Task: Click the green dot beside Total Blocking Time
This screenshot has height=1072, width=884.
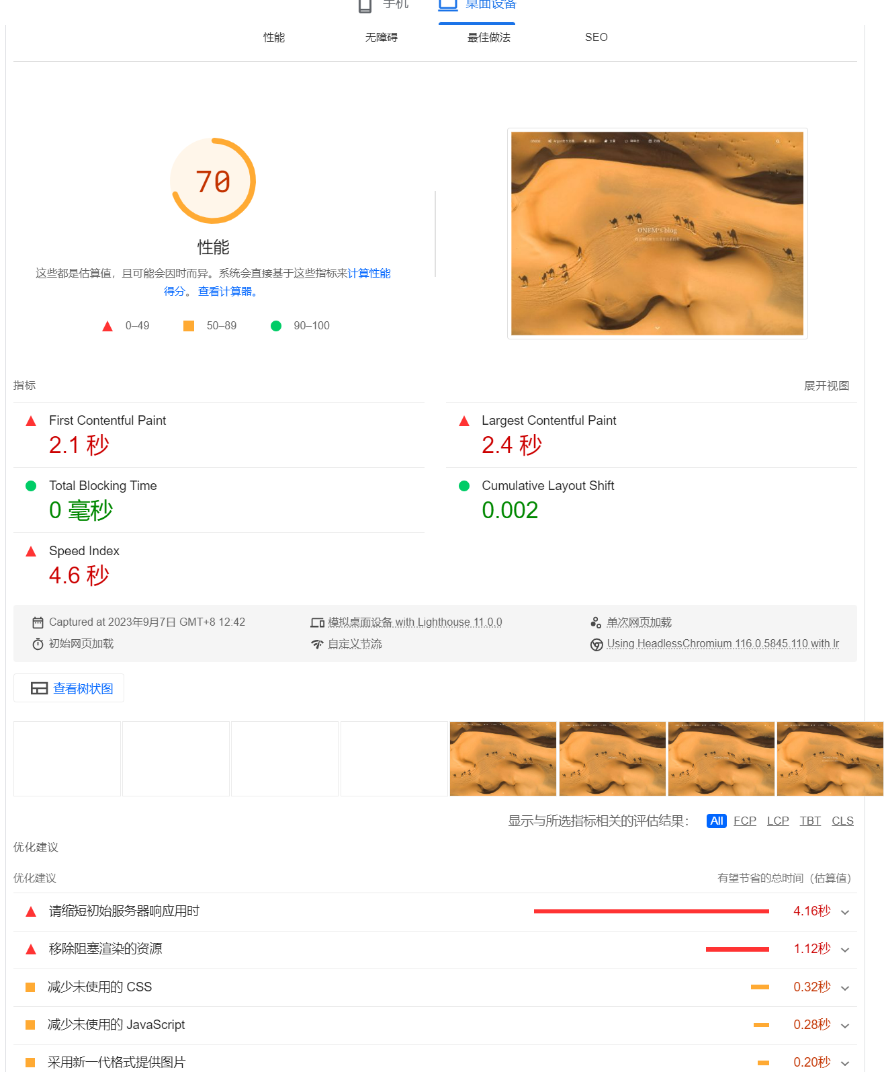Action: pyautogui.click(x=31, y=486)
